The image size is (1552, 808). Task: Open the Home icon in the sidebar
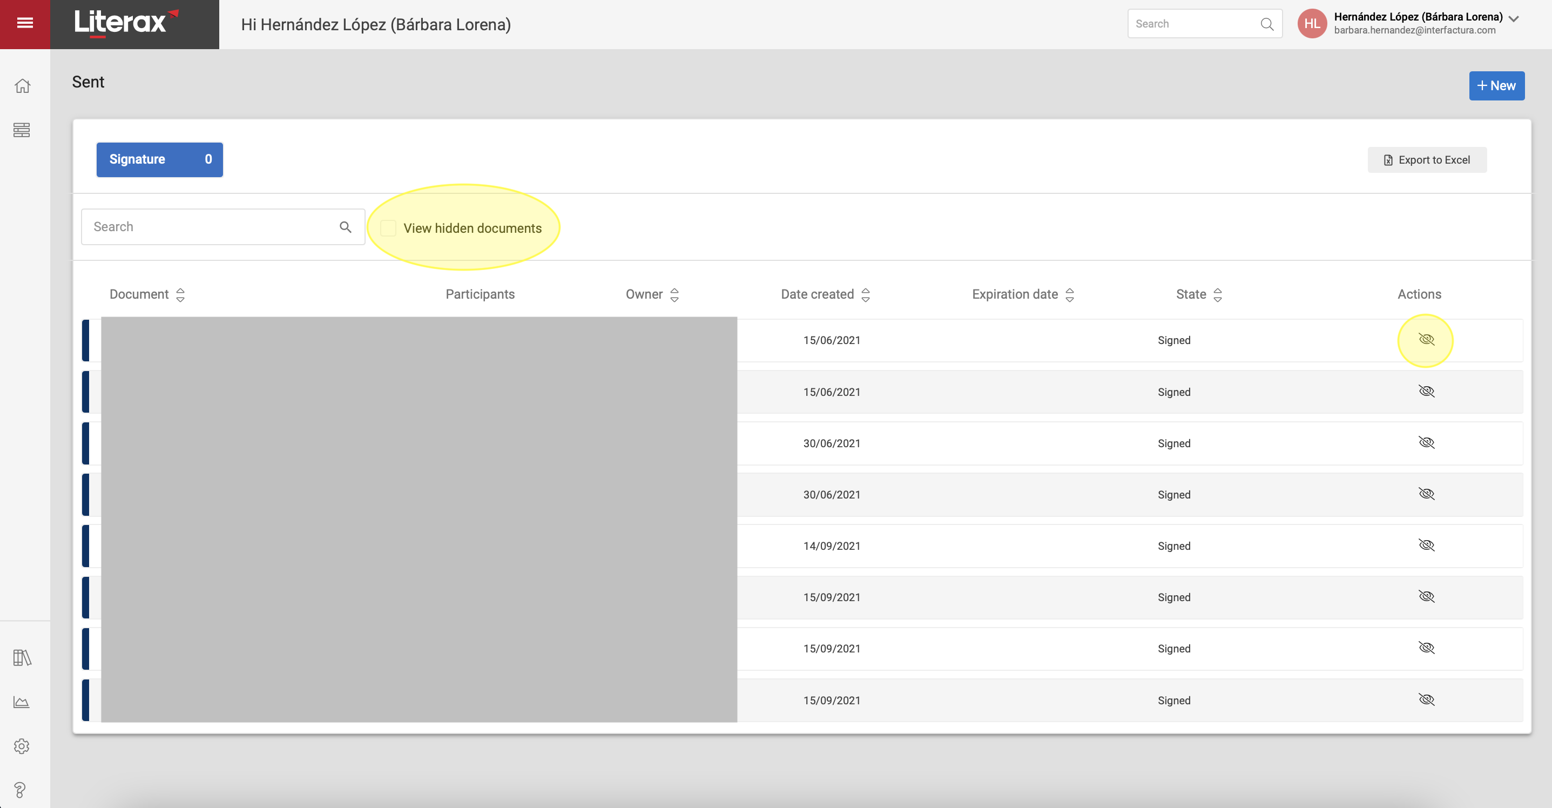pyautogui.click(x=22, y=85)
